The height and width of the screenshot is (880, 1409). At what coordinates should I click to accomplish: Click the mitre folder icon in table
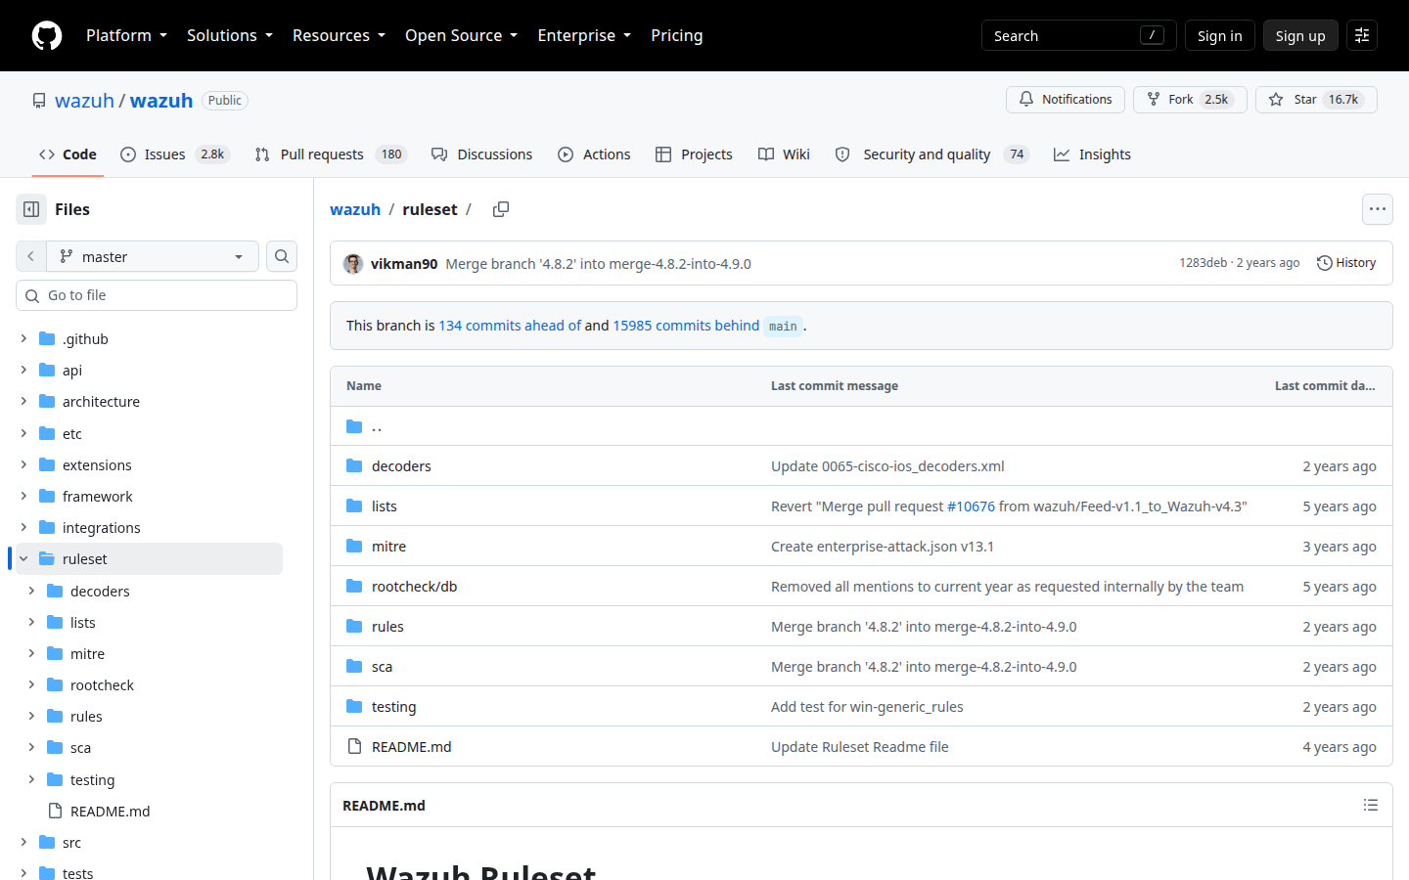click(x=354, y=547)
